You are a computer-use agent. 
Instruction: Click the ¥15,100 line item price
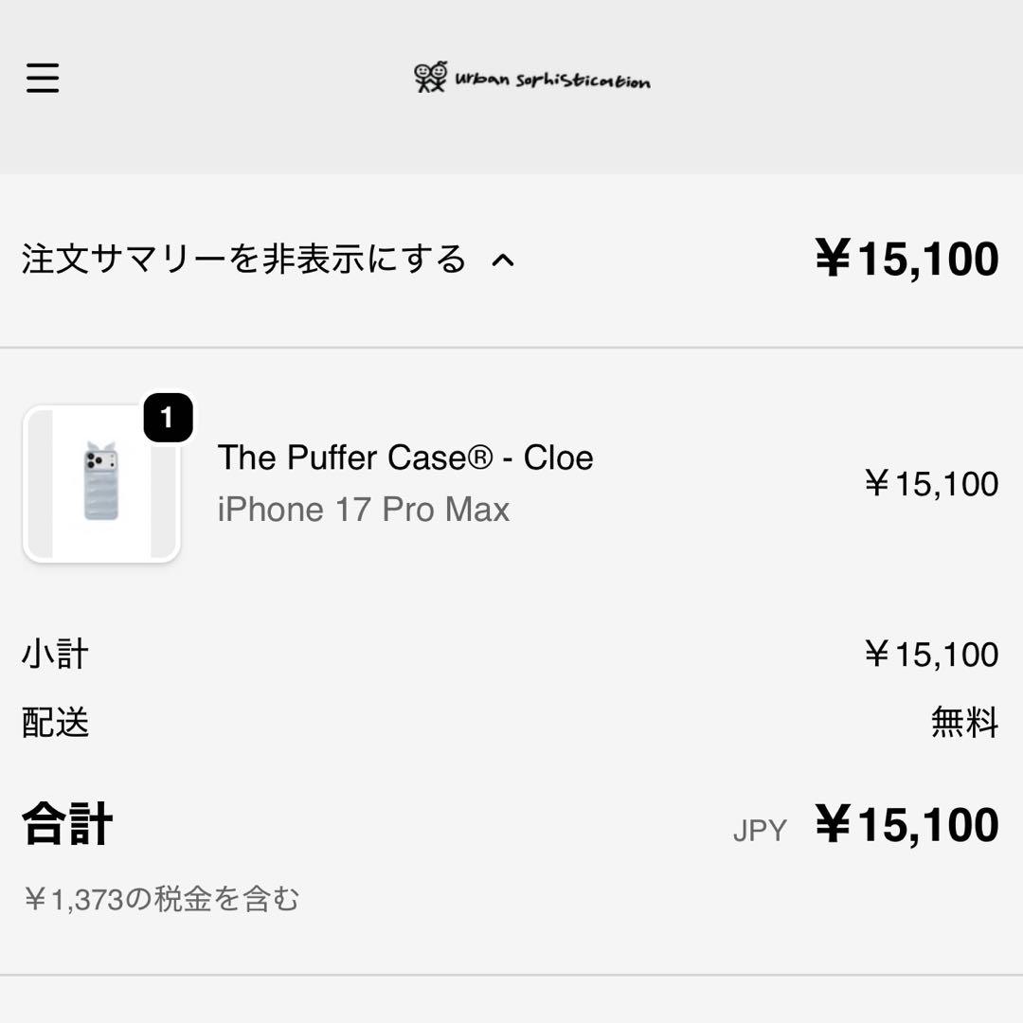930,484
